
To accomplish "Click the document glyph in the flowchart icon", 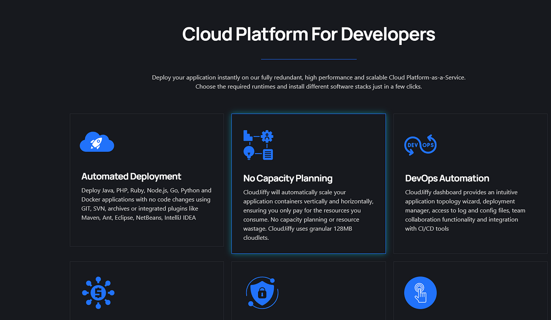I will [x=268, y=154].
